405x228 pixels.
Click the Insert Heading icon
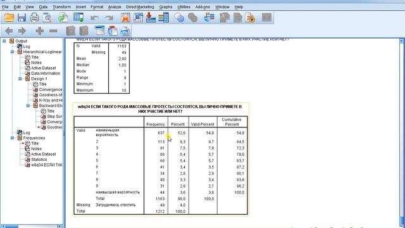(99, 31)
